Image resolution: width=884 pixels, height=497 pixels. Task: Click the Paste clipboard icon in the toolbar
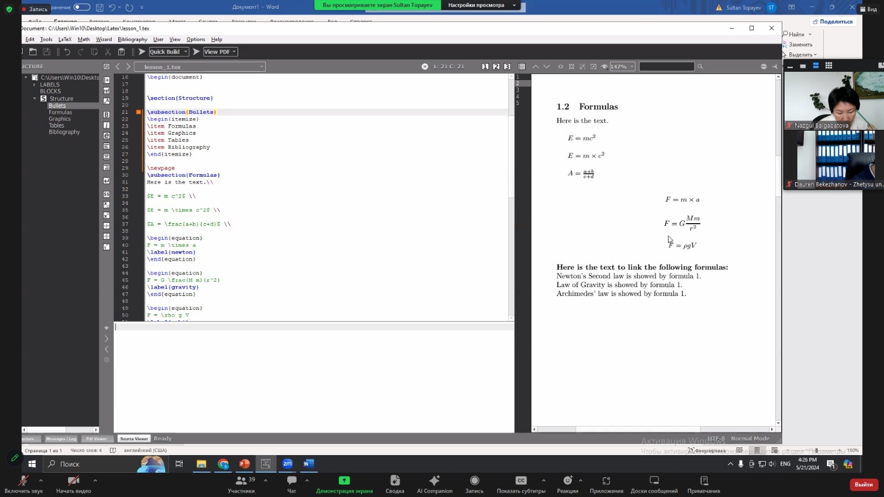pyautogui.click(x=122, y=52)
